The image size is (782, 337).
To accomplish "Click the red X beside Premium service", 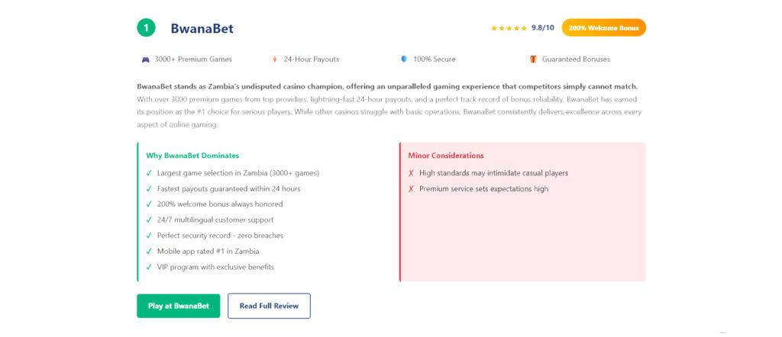I will (412, 189).
